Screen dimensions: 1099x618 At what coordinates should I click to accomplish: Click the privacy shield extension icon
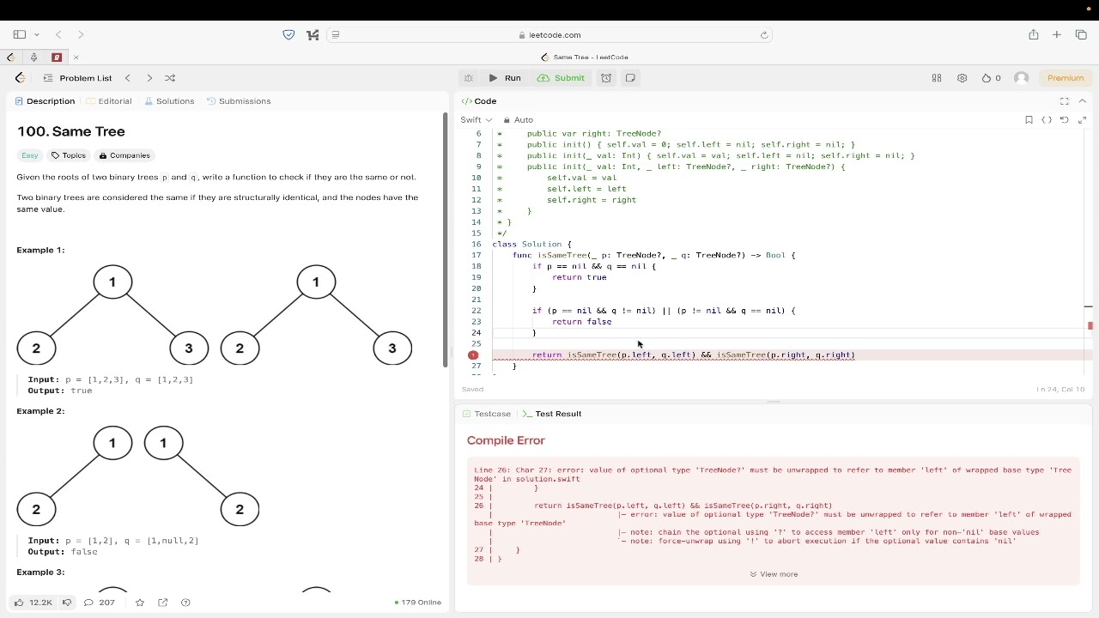[288, 35]
